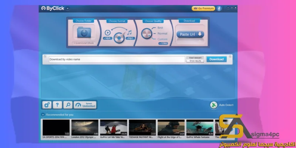Click the Choose Quality tab label

pos(153,21)
